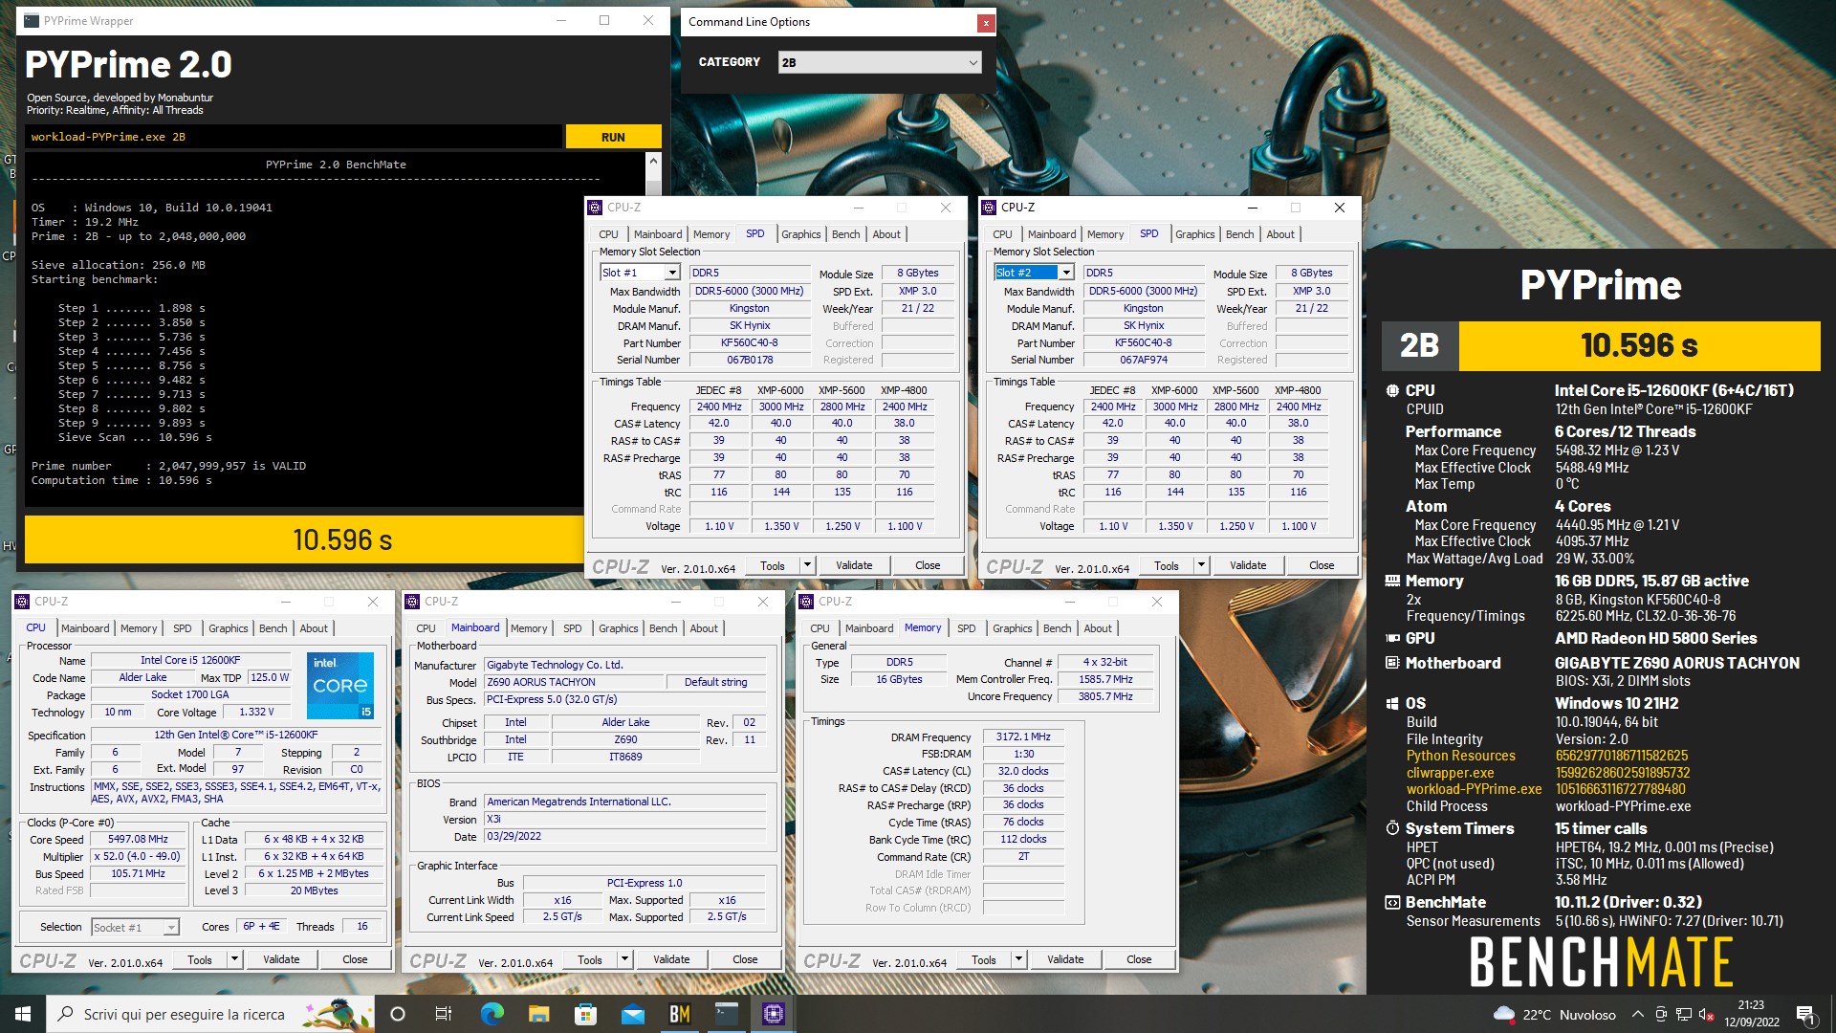Screen dimensions: 1836x1033
Task: Switch to Mainboard tab in Slot #1 CPU-Z window
Action: (x=658, y=234)
